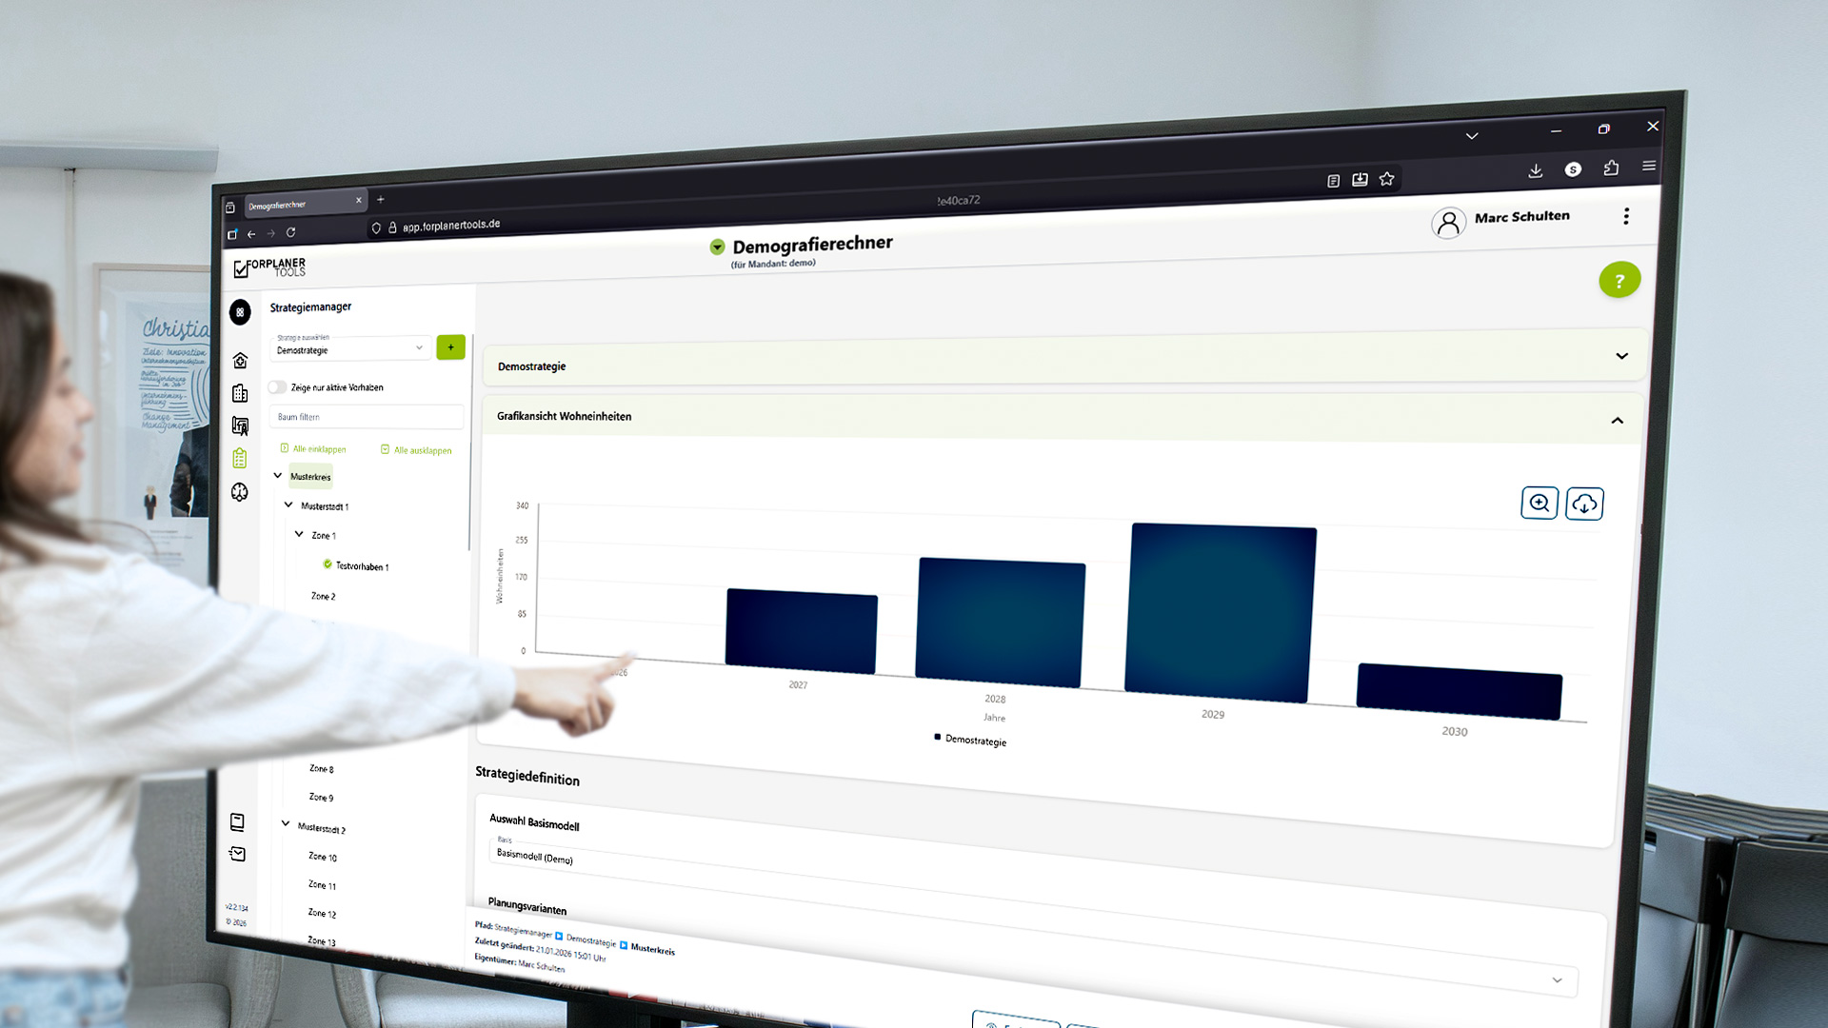Open the Demostrategie strategy dropdown
This screenshot has height=1028, width=1828.
tap(349, 349)
